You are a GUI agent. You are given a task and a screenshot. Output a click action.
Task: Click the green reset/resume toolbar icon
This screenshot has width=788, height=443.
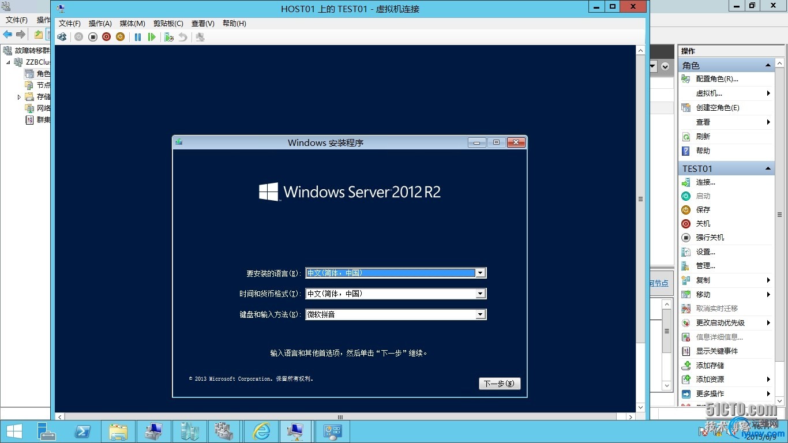coord(152,37)
